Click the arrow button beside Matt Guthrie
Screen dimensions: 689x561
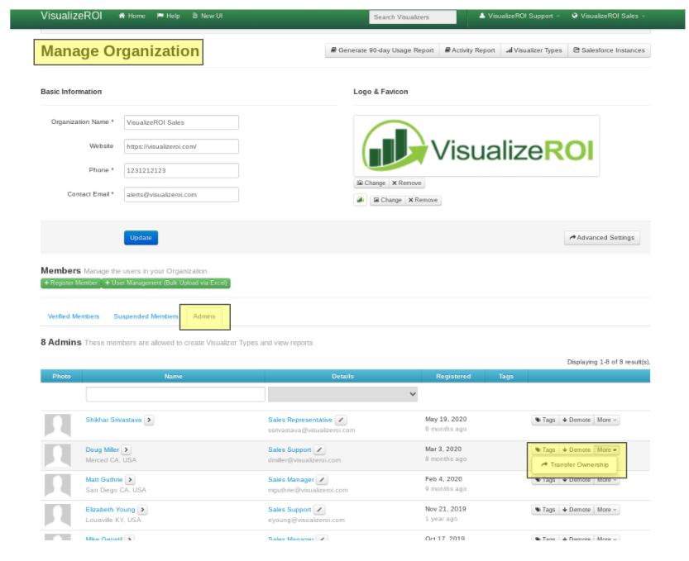130,480
